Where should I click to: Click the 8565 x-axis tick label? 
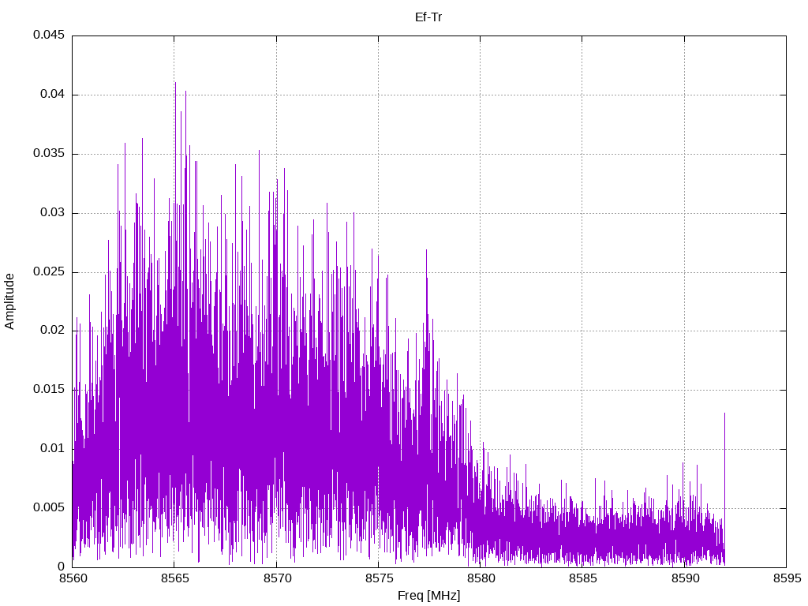[x=174, y=578]
